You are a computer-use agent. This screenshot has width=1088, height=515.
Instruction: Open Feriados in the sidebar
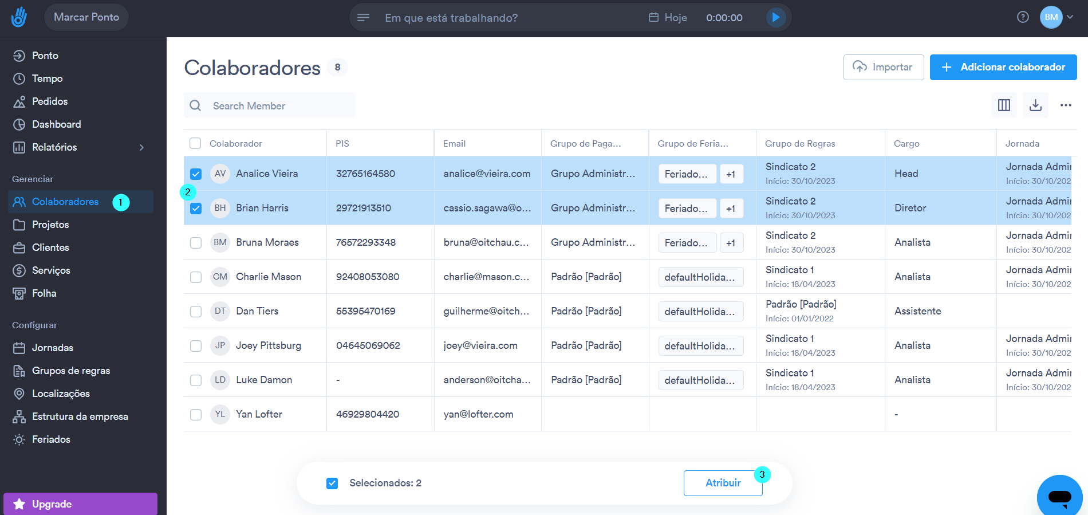[51, 439]
